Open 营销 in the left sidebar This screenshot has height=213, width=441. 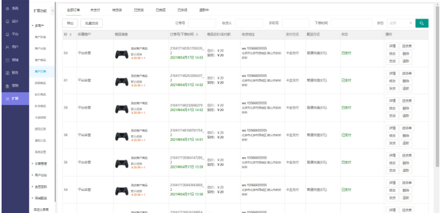(x=13, y=86)
